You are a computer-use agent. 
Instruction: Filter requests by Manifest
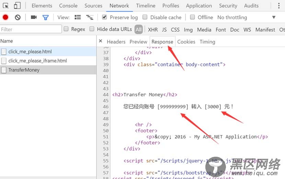coord(265,29)
